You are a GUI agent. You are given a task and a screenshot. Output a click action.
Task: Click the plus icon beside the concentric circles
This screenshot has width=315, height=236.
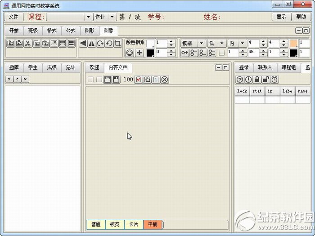coord(139,53)
